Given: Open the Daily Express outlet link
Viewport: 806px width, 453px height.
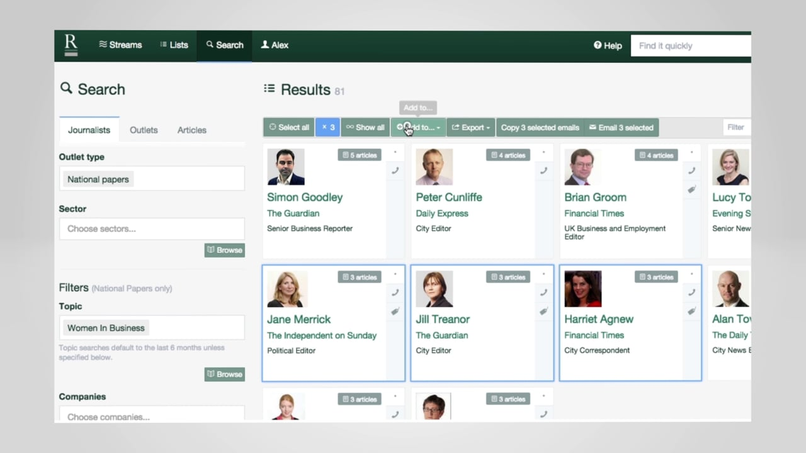Looking at the screenshot, I should (x=442, y=213).
